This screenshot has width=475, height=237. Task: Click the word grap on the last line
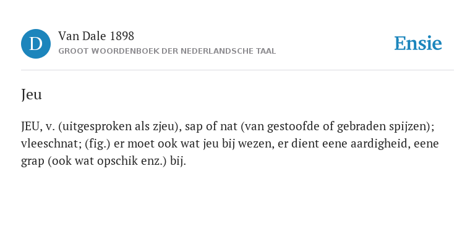pyautogui.click(x=32, y=162)
